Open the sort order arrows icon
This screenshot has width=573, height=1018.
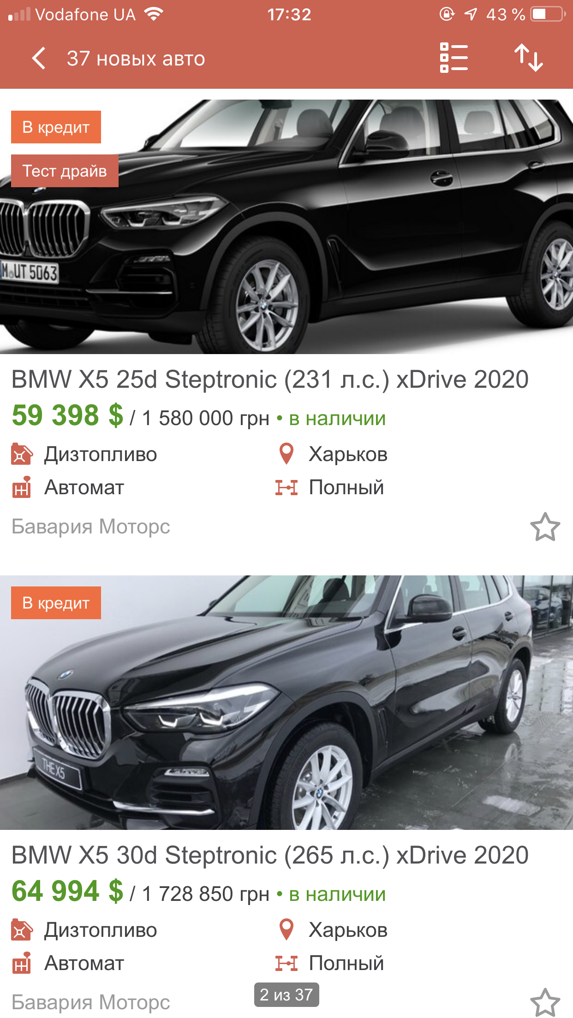(x=529, y=58)
